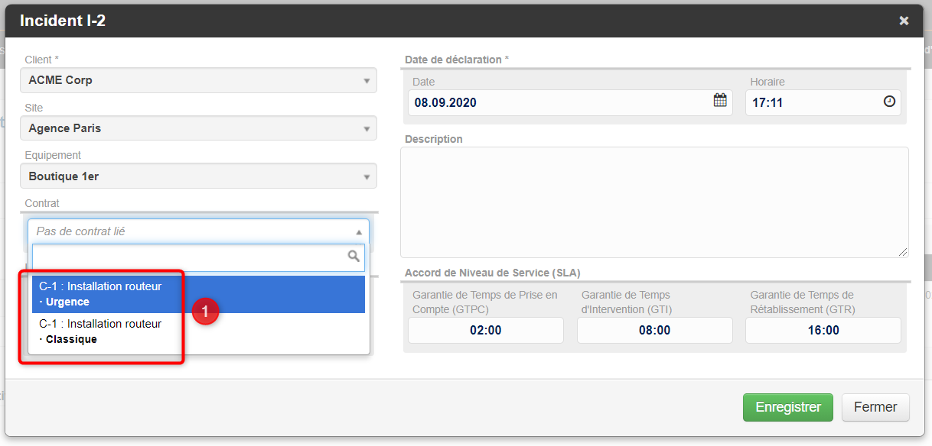Click the GTPC value 02:00

point(485,331)
